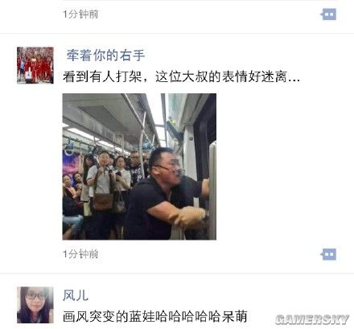Select the 1分钟前 timestamp under the subway photo
The width and height of the screenshot is (354, 329).
point(80,254)
